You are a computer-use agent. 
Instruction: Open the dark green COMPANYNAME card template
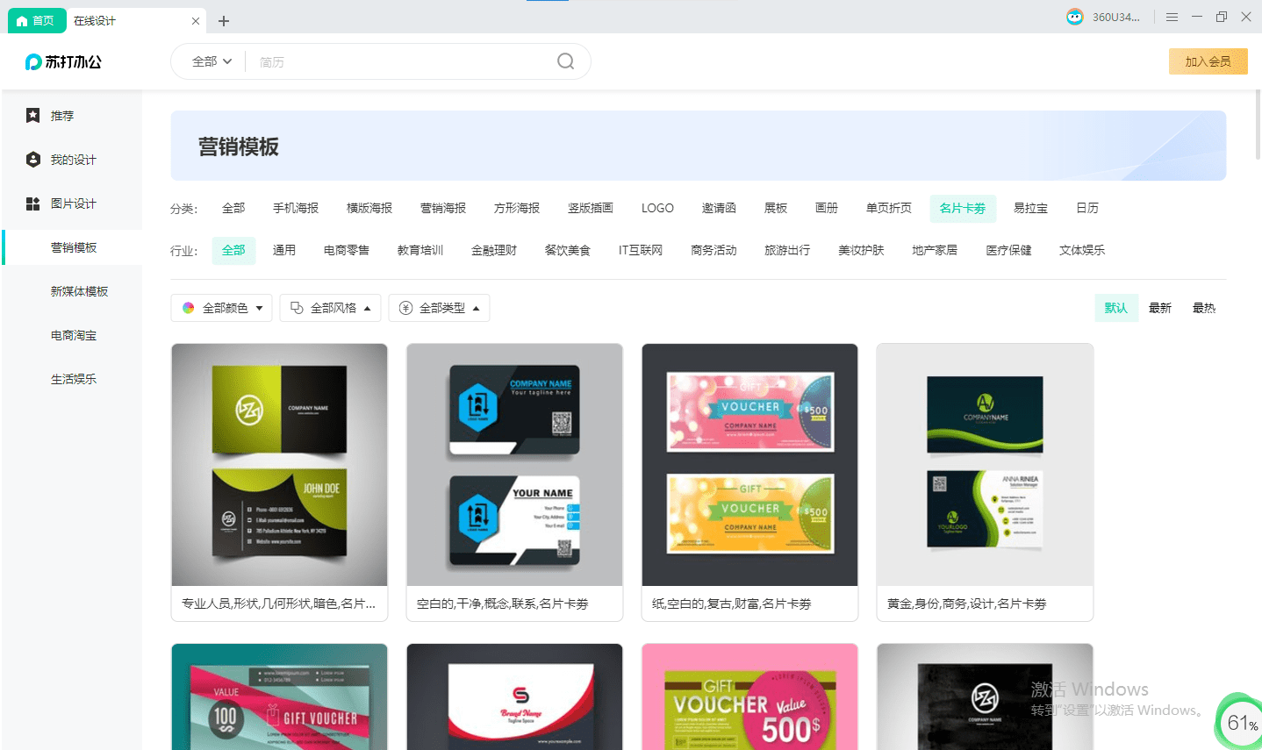coord(985,482)
